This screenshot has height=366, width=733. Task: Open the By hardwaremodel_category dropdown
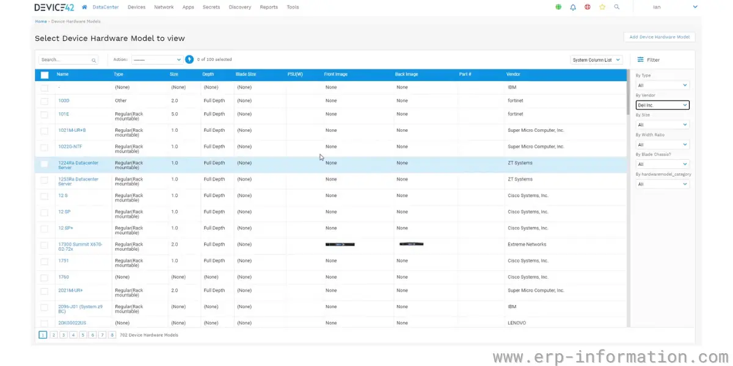click(662, 184)
